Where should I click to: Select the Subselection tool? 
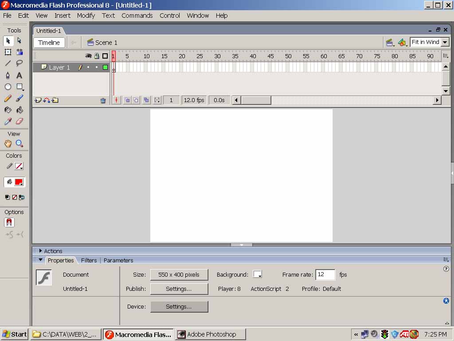tap(20, 40)
